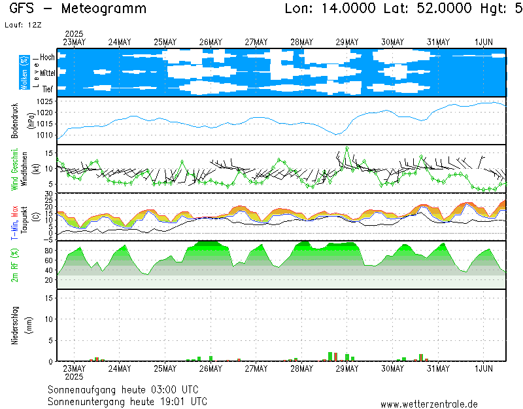523x409 pixels.
Task: Click the 'Sonnenaufgang heute 03:00 UTC' line
Action: pyautogui.click(x=123, y=389)
